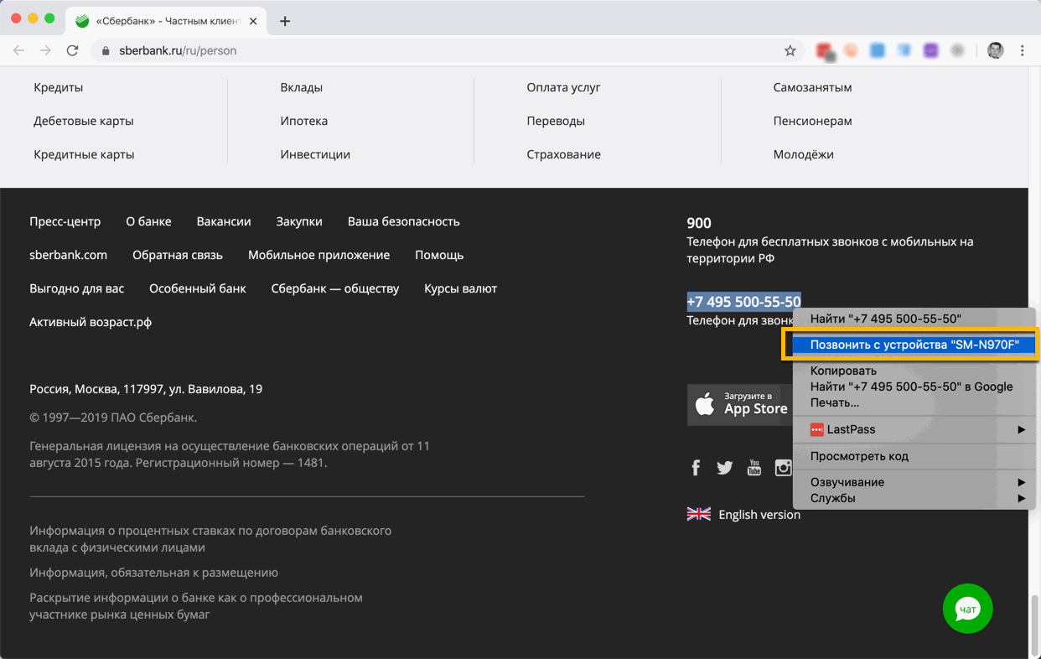Switch to English version with UK flag

click(x=743, y=515)
